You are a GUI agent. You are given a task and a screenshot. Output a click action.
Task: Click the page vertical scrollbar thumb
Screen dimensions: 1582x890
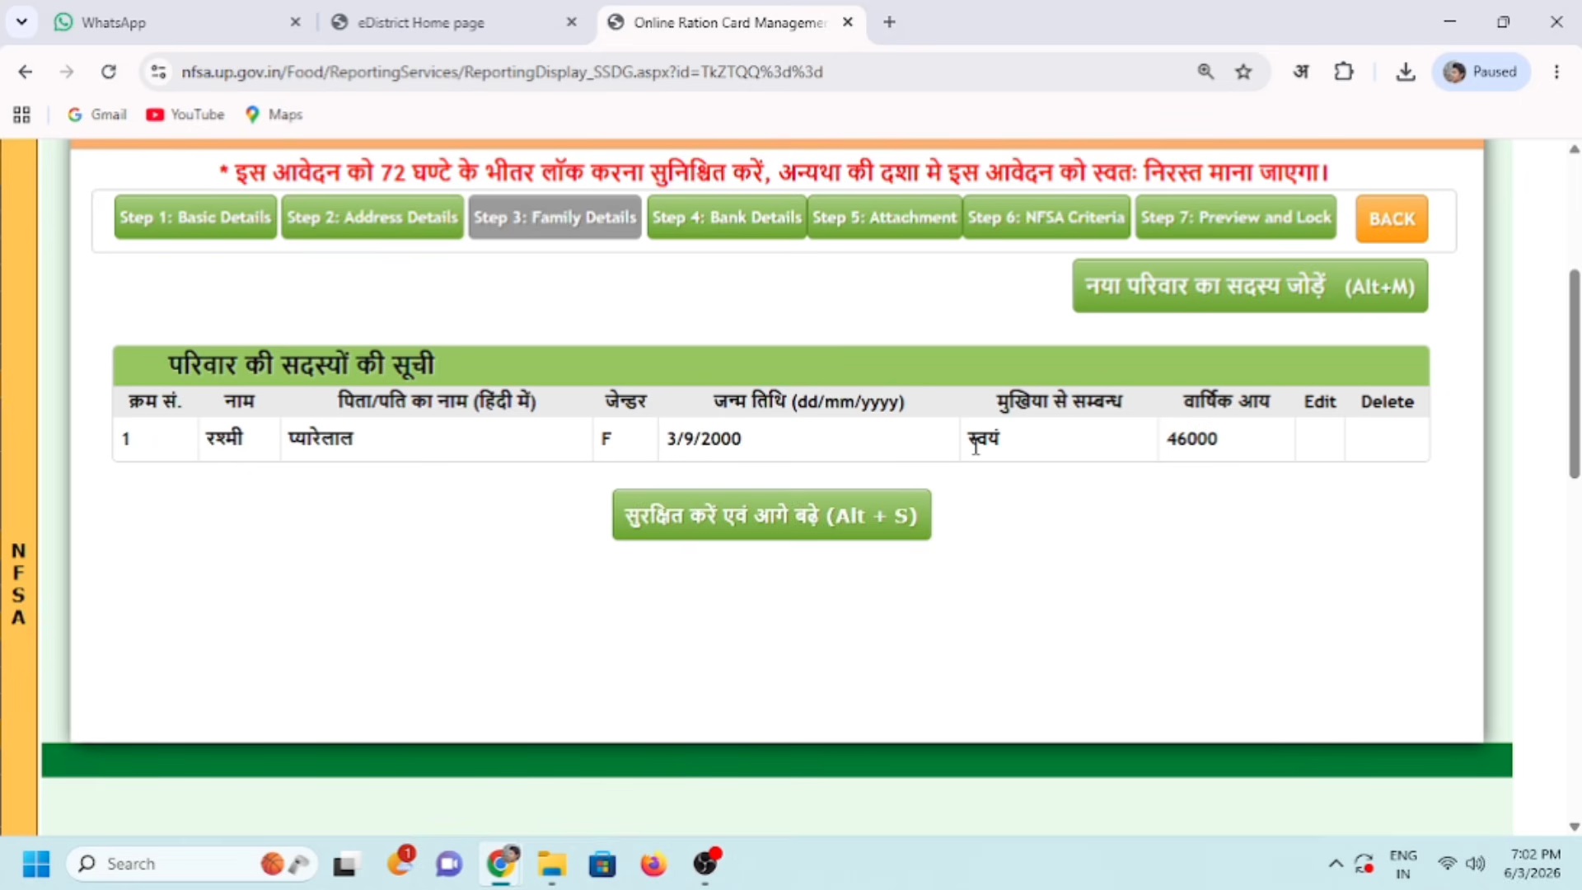tap(1574, 373)
